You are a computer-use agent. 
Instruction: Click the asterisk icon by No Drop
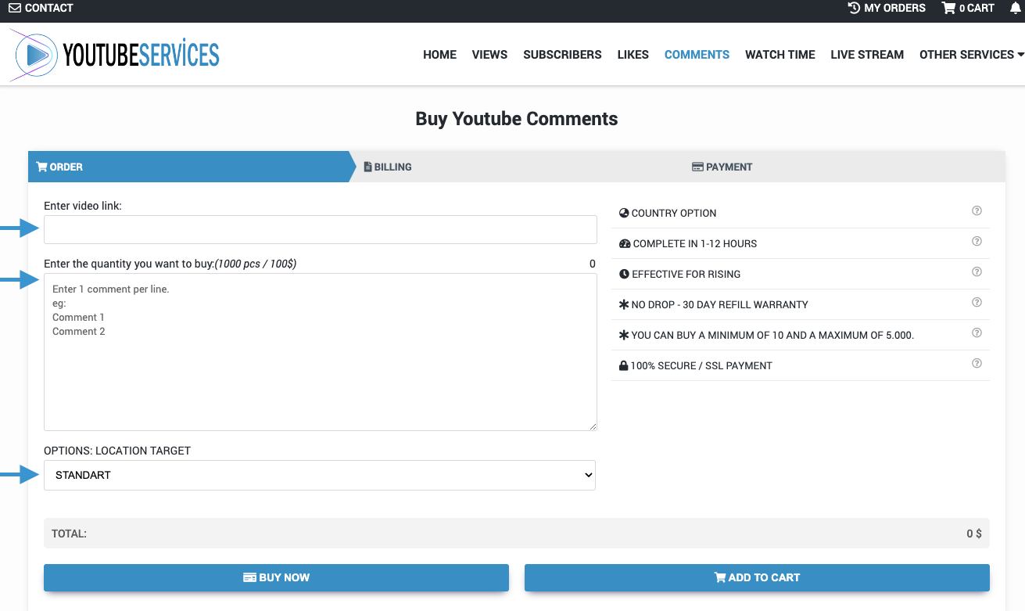[x=624, y=304]
